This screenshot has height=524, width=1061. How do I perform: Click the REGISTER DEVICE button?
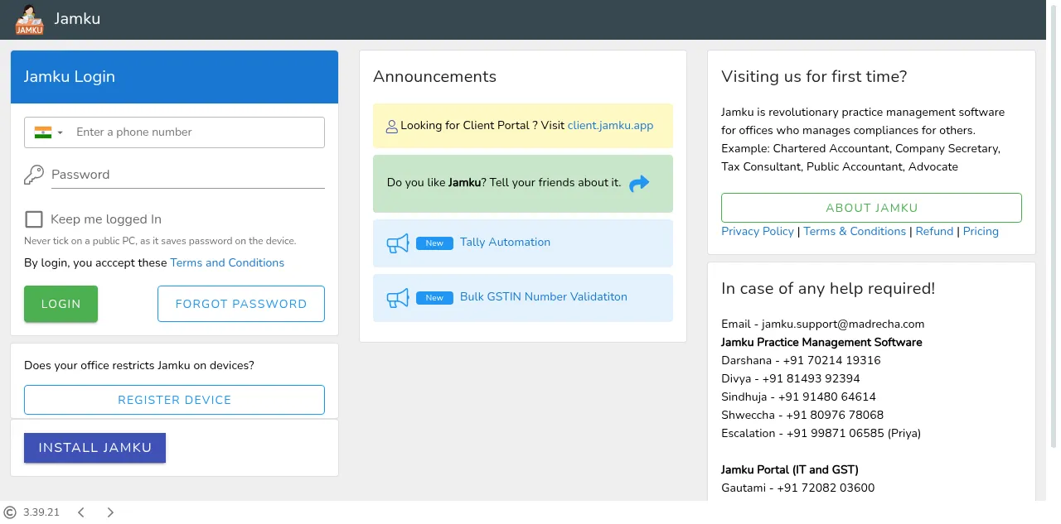pyautogui.click(x=174, y=400)
